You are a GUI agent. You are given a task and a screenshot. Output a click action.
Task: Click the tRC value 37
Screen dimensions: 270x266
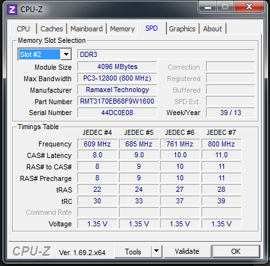pyautogui.click(x=180, y=201)
